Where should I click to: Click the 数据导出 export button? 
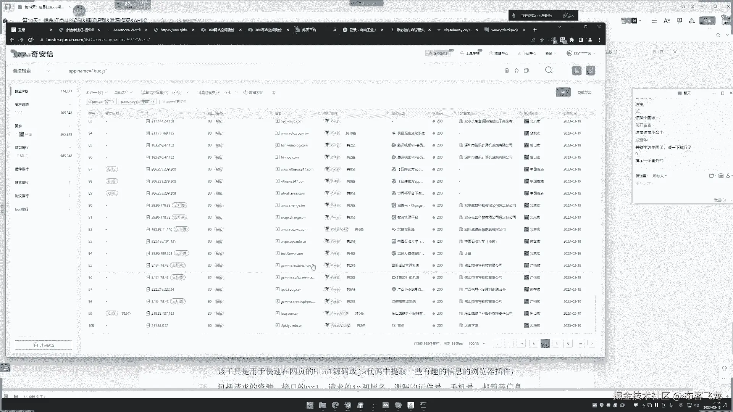point(584,92)
